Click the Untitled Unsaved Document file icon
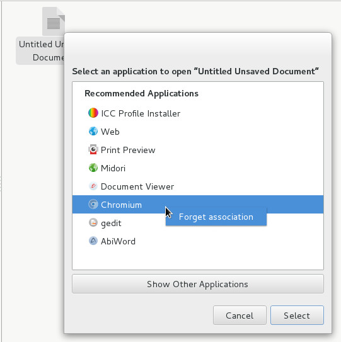This screenshot has width=341, height=342. click(54, 21)
